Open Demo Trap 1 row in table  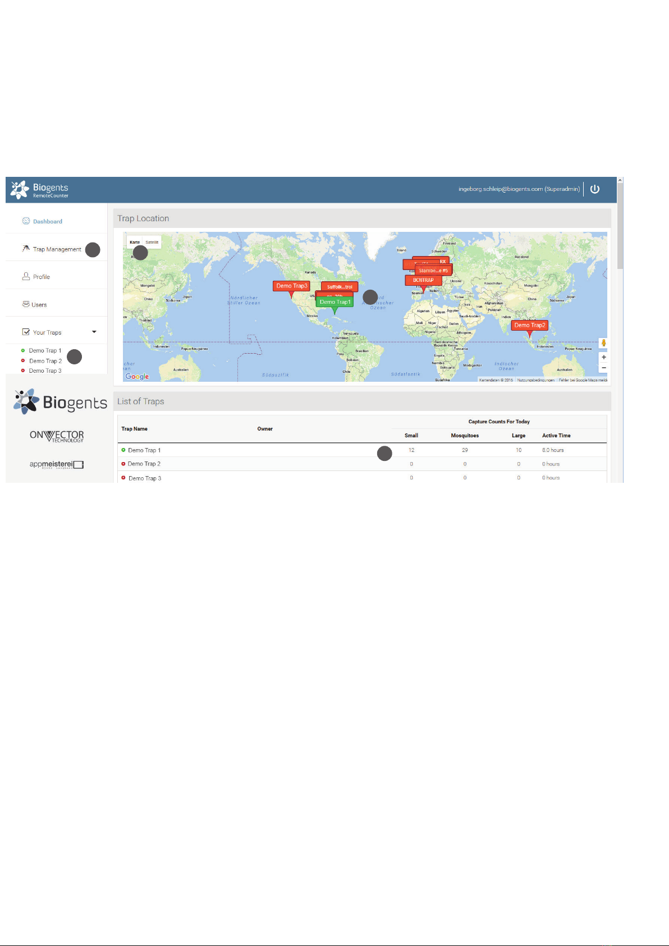click(x=362, y=450)
